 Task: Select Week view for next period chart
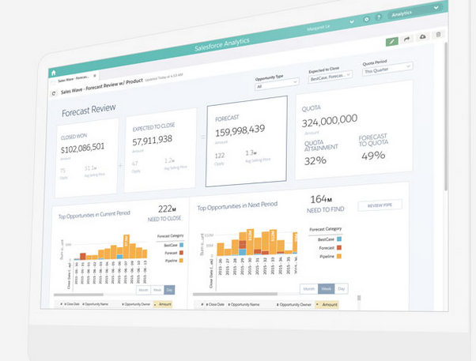[325, 290]
